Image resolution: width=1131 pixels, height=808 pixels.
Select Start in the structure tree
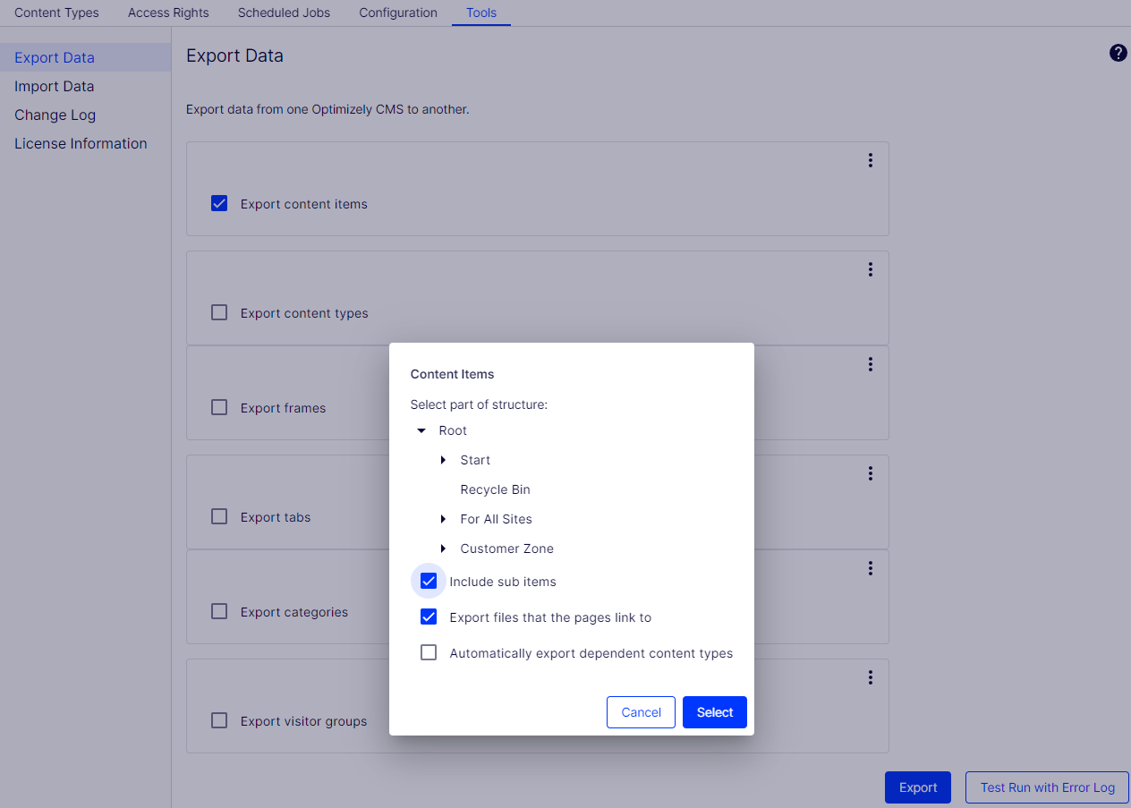[x=475, y=460]
